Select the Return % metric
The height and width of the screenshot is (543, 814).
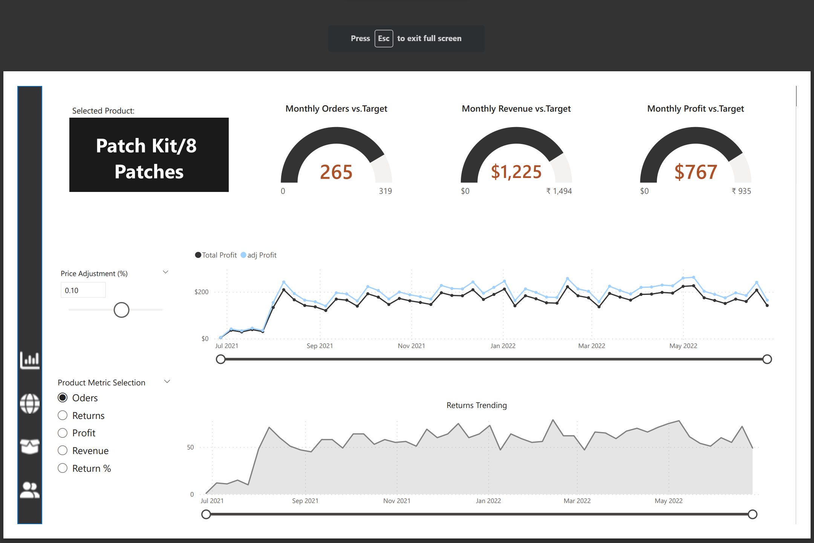(63, 468)
